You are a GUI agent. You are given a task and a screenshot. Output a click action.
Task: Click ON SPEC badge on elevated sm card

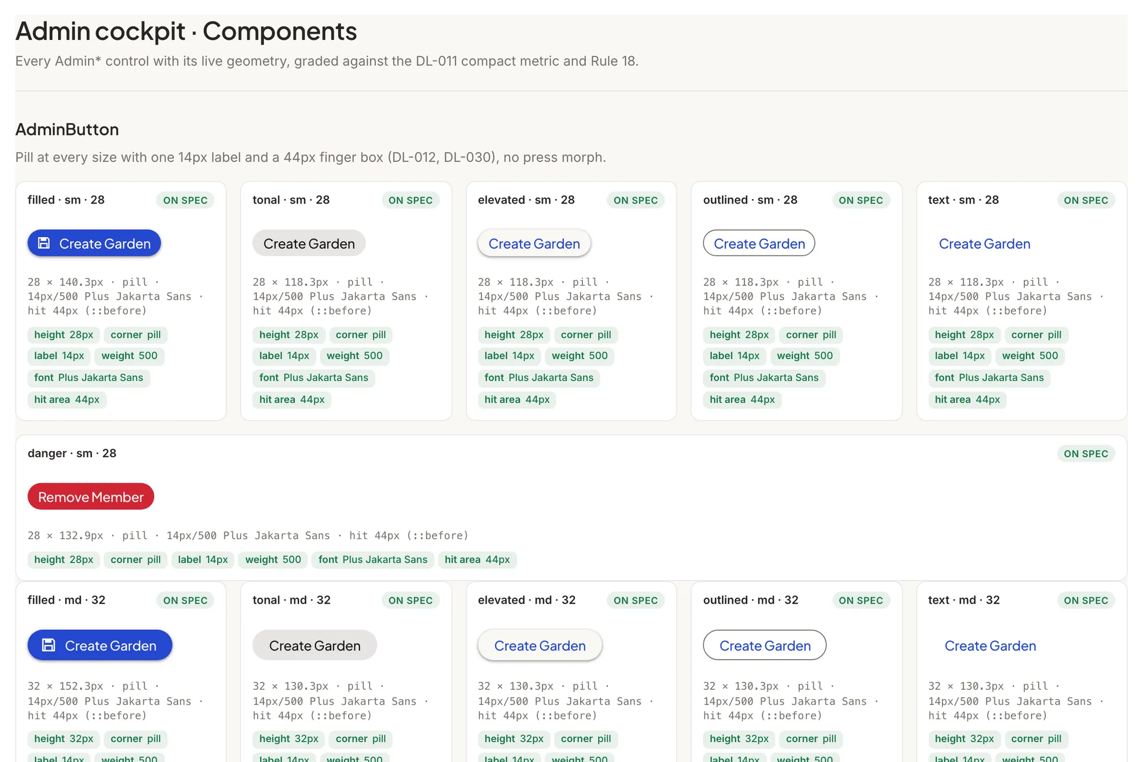[636, 200]
